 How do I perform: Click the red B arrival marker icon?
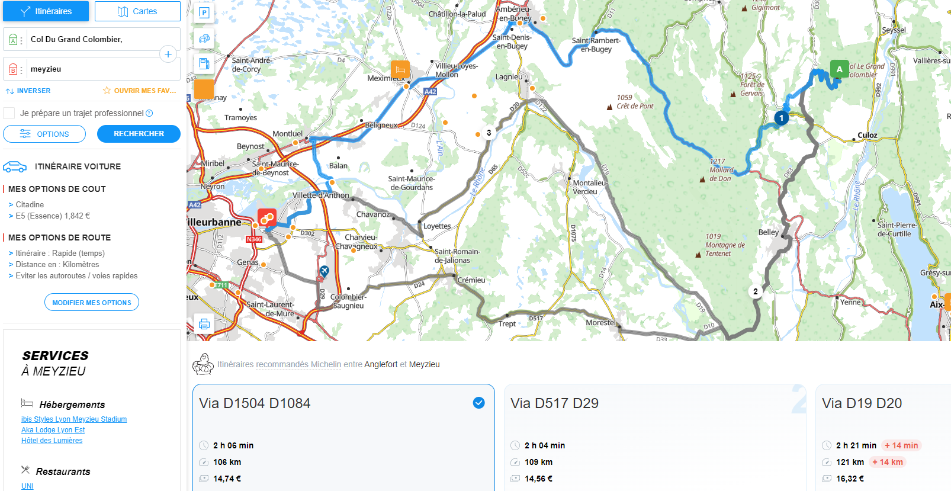coord(13,69)
